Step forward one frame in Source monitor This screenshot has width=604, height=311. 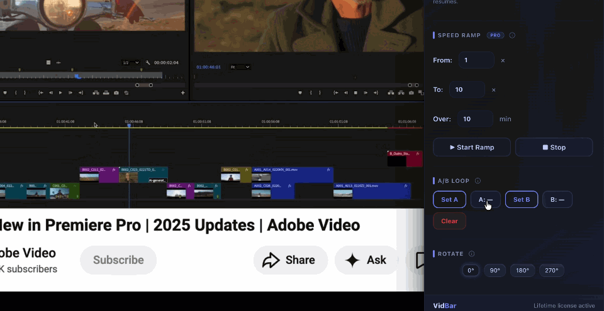pyautogui.click(x=70, y=93)
